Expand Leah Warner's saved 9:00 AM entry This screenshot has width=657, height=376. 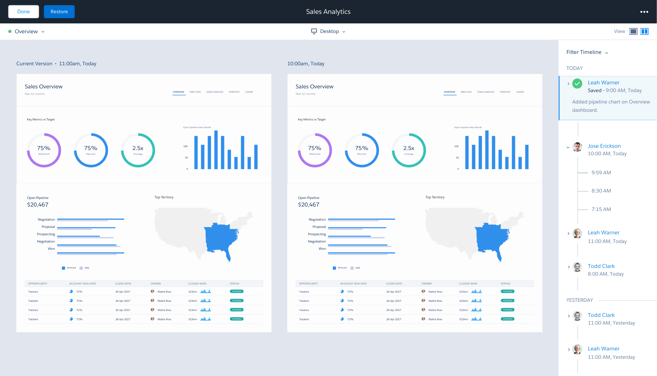[x=568, y=84]
